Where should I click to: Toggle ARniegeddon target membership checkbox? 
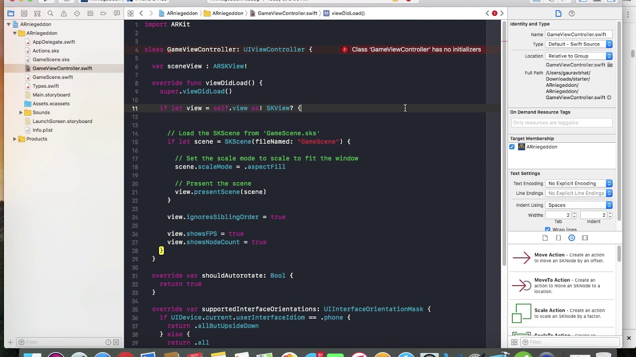click(x=512, y=147)
